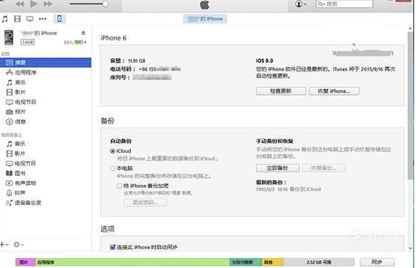419x268 pixels.
Task: Open the account profile dropdown
Action: click(x=301, y=4)
